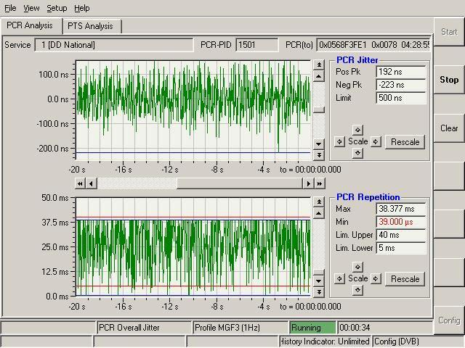
Task: Click the PCR Jitter Limit field
Action: (400, 98)
